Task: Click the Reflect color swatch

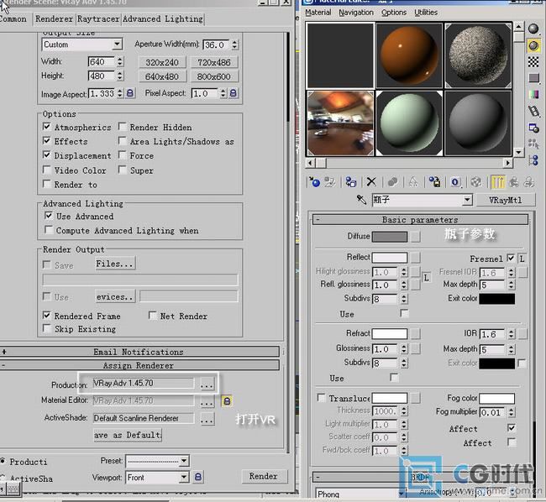Action: [x=389, y=258]
